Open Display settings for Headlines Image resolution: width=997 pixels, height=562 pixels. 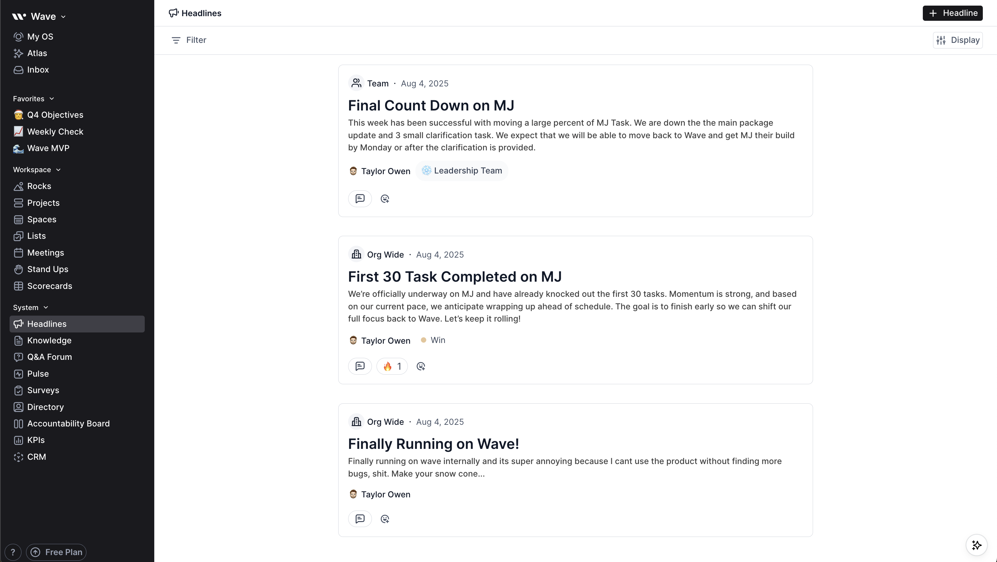pyautogui.click(x=957, y=40)
